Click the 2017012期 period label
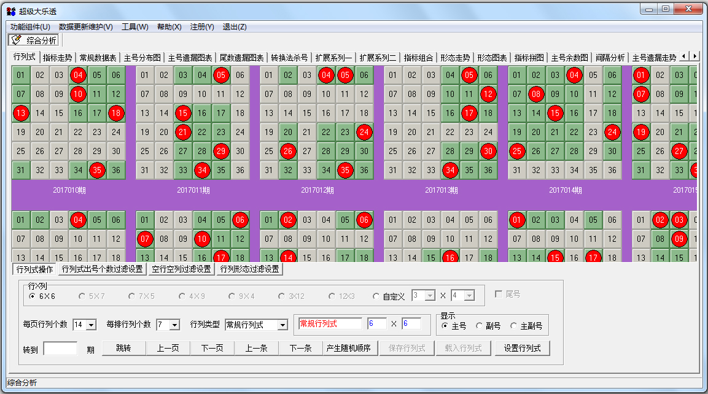Image resolution: width=708 pixels, height=394 pixels. pos(317,190)
